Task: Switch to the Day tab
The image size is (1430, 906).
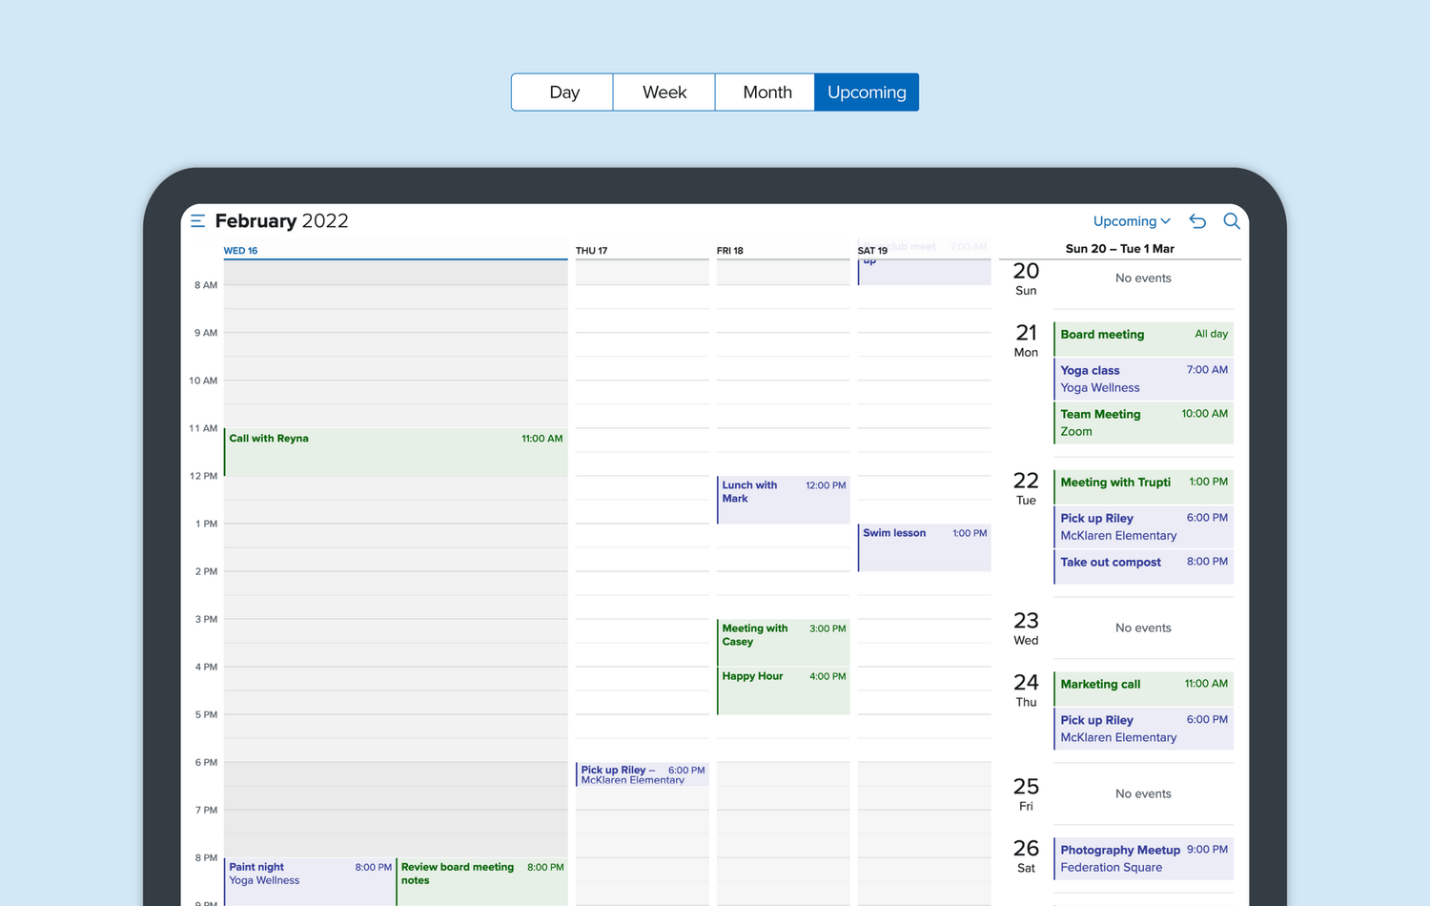Action: point(563,93)
